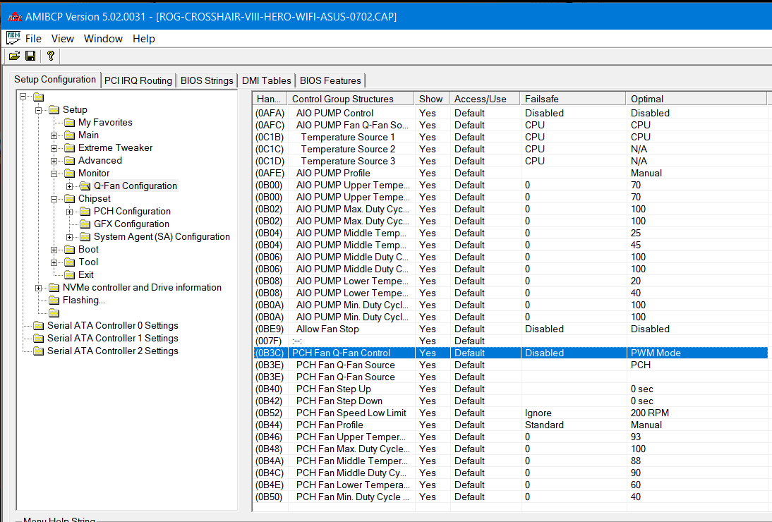Click the Open file toolbar icon

click(14, 56)
